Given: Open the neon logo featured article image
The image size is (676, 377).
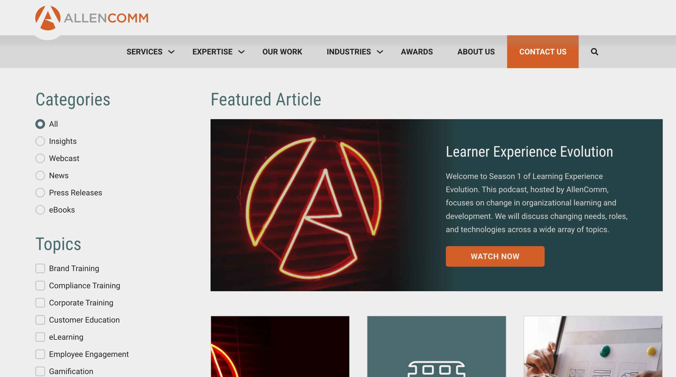Looking at the screenshot, I should coord(314,205).
